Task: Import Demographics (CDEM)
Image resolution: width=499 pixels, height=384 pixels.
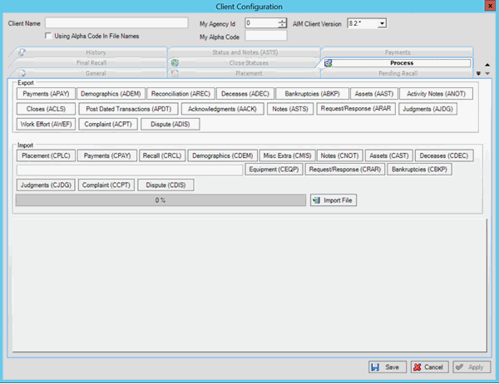Action: 222,155
